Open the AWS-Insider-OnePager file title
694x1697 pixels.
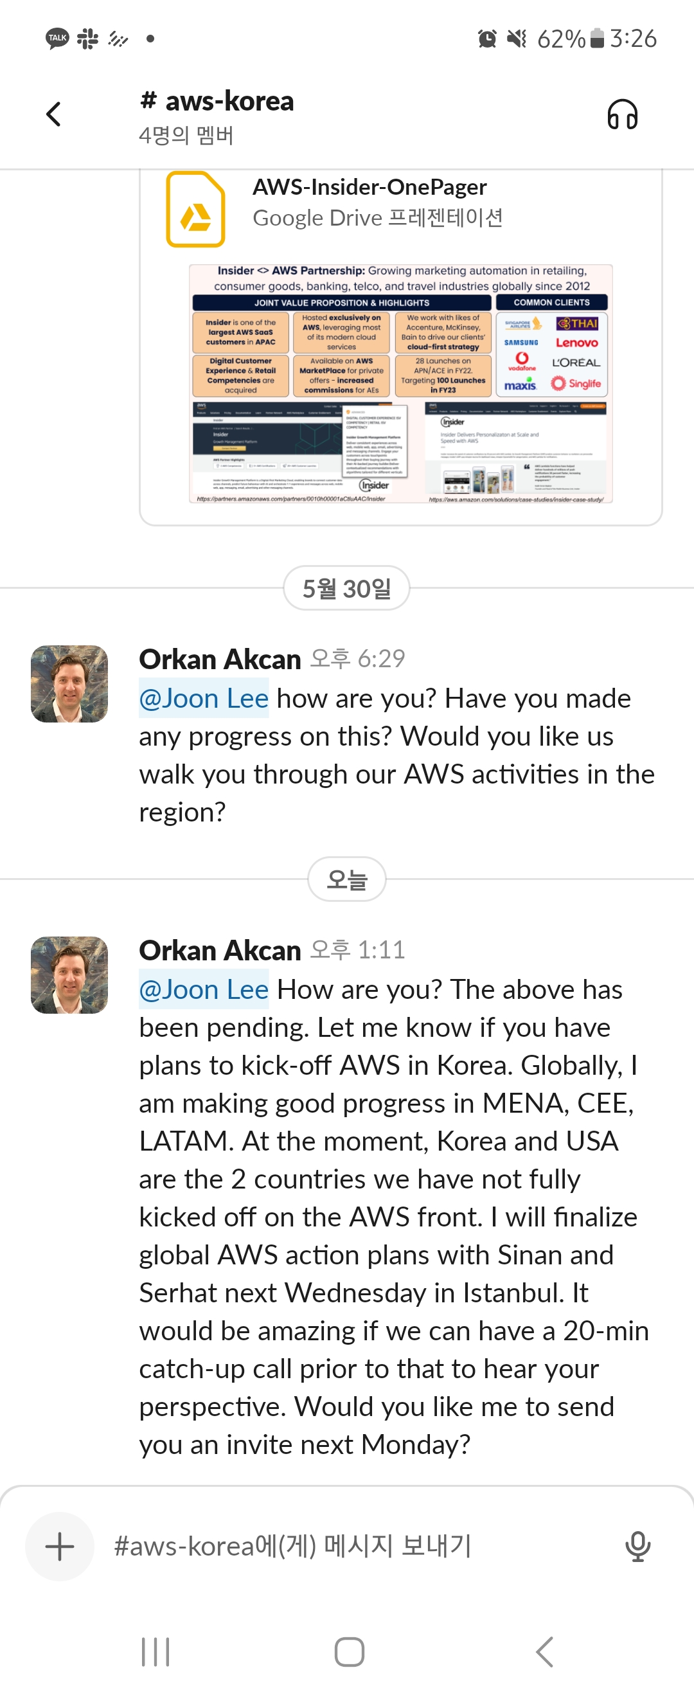[x=369, y=187]
